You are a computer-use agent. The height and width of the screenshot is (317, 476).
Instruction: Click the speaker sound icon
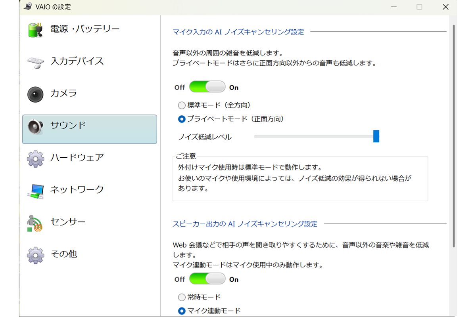click(35, 127)
